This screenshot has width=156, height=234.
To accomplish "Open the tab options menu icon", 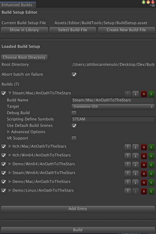I will [153, 6].
